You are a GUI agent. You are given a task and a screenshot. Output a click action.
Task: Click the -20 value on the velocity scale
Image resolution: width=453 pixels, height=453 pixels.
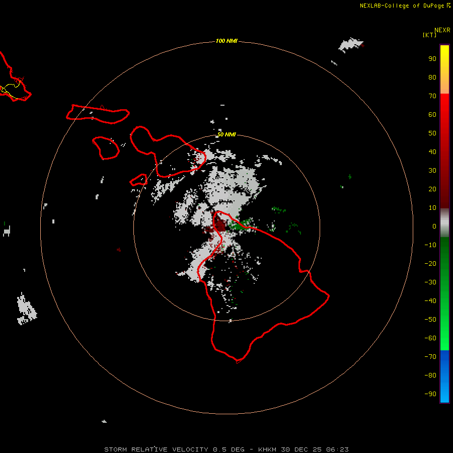coord(430,263)
